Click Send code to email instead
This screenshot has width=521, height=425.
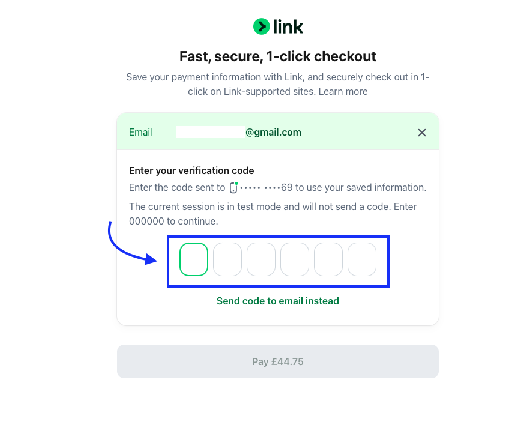point(278,301)
